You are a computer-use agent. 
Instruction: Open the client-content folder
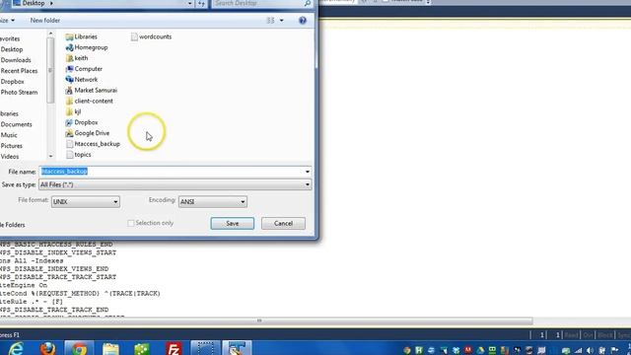(90, 101)
